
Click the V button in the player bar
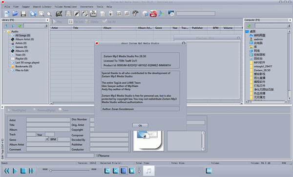tap(132, 171)
